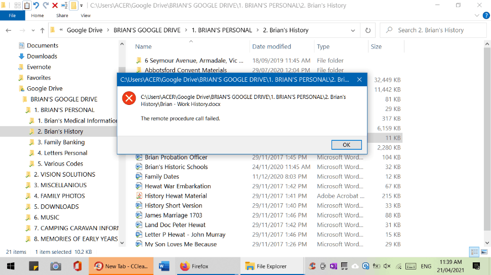Click the red Delete X in quick access toolbar
The height and width of the screenshot is (275, 491).
[55, 6]
